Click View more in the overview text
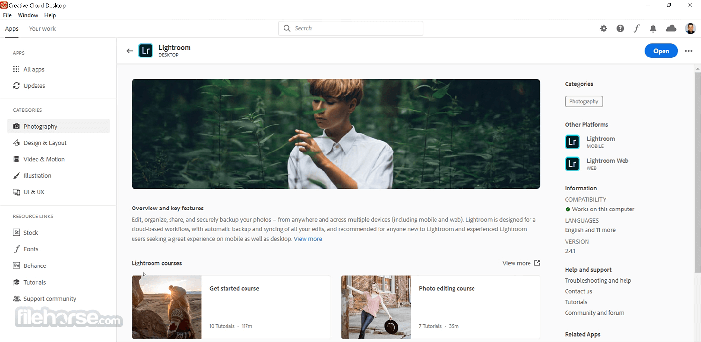The height and width of the screenshot is (342, 701). point(308,239)
